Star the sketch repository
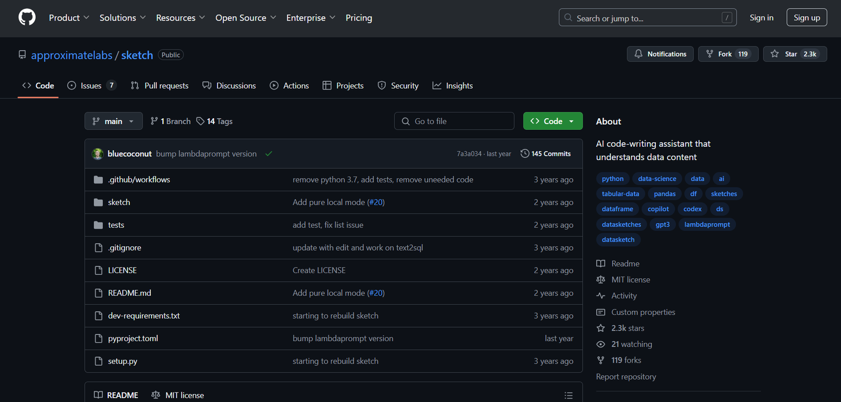 pyautogui.click(x=794, y=54)
